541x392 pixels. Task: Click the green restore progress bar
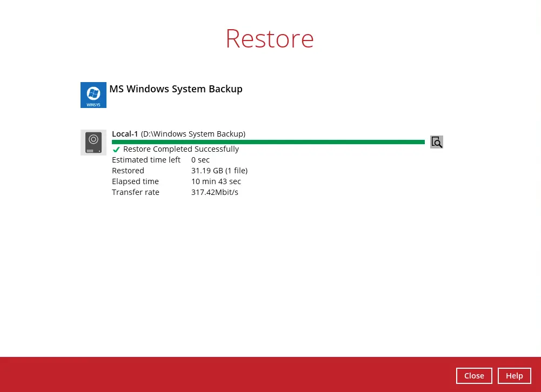point(268,142)
